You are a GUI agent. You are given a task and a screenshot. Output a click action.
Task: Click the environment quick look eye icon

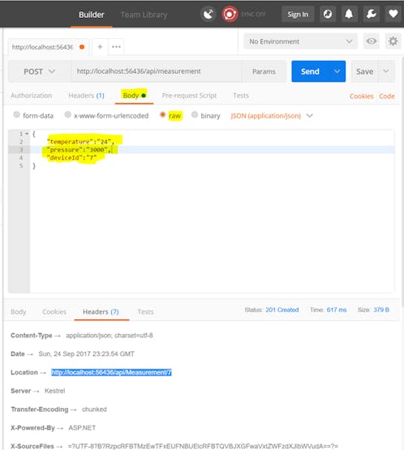pyautogui.click(x=372, y=41)
